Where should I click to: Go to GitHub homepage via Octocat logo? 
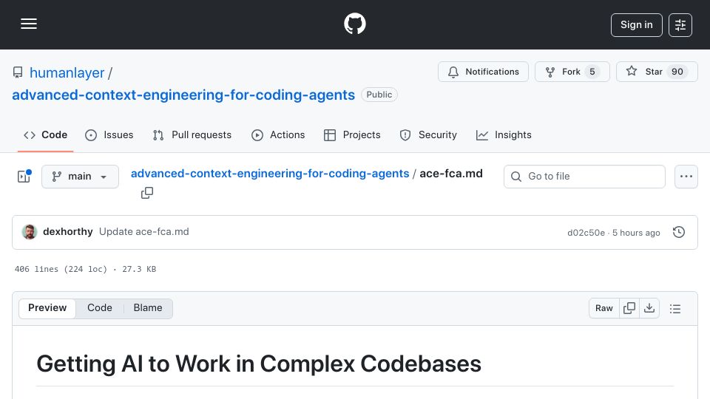click(354, 24)
